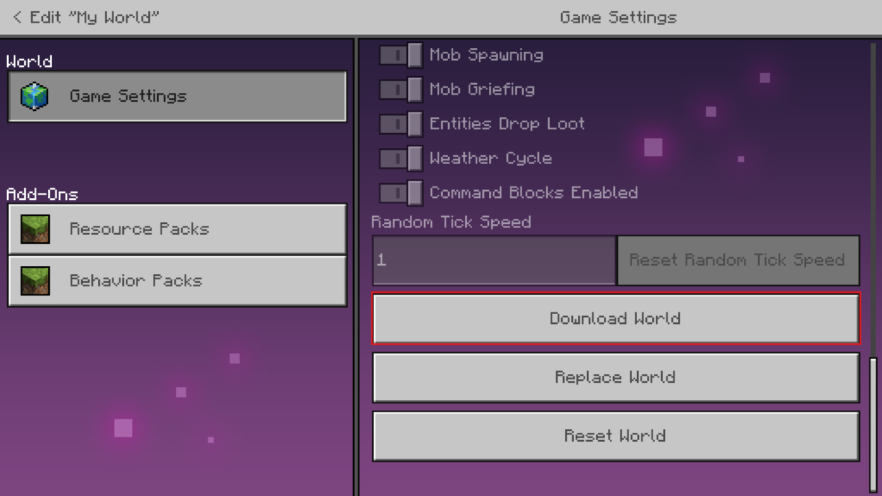Screen dimensions: 882x496
Task: Click the Reset World button
Action: (x=616, y=435)
